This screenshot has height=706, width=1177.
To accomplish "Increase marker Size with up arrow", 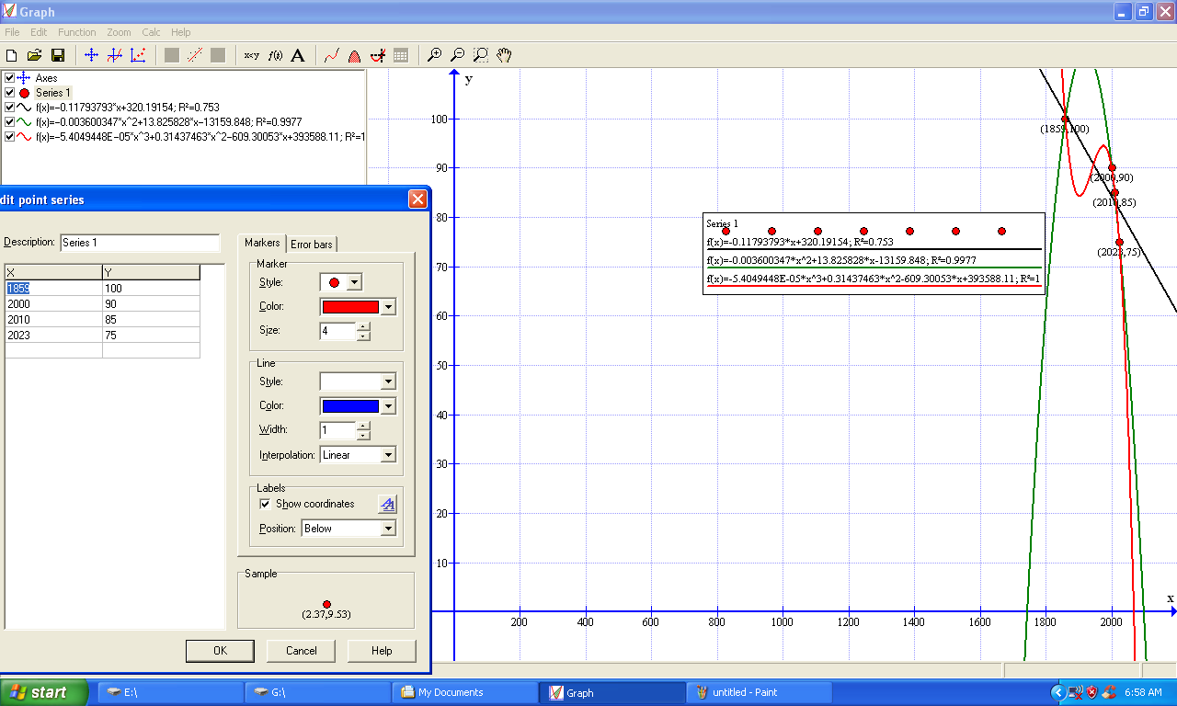I will click(363, 325).
